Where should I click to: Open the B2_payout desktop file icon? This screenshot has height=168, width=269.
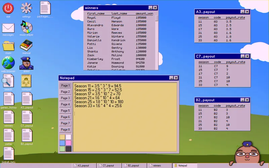pos(27,135)
